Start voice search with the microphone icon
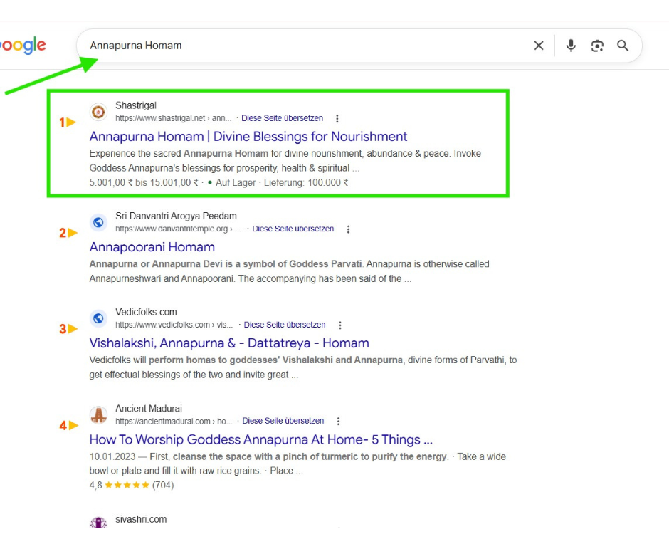This screenshot has width=669, height=549. [x=571, y=46]
